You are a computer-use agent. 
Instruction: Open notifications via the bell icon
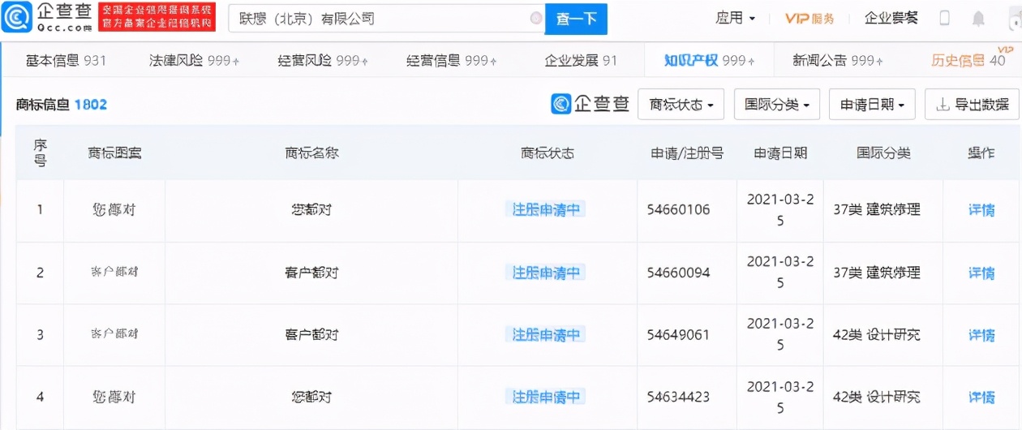pyautogui.click(x=979, y=19)
